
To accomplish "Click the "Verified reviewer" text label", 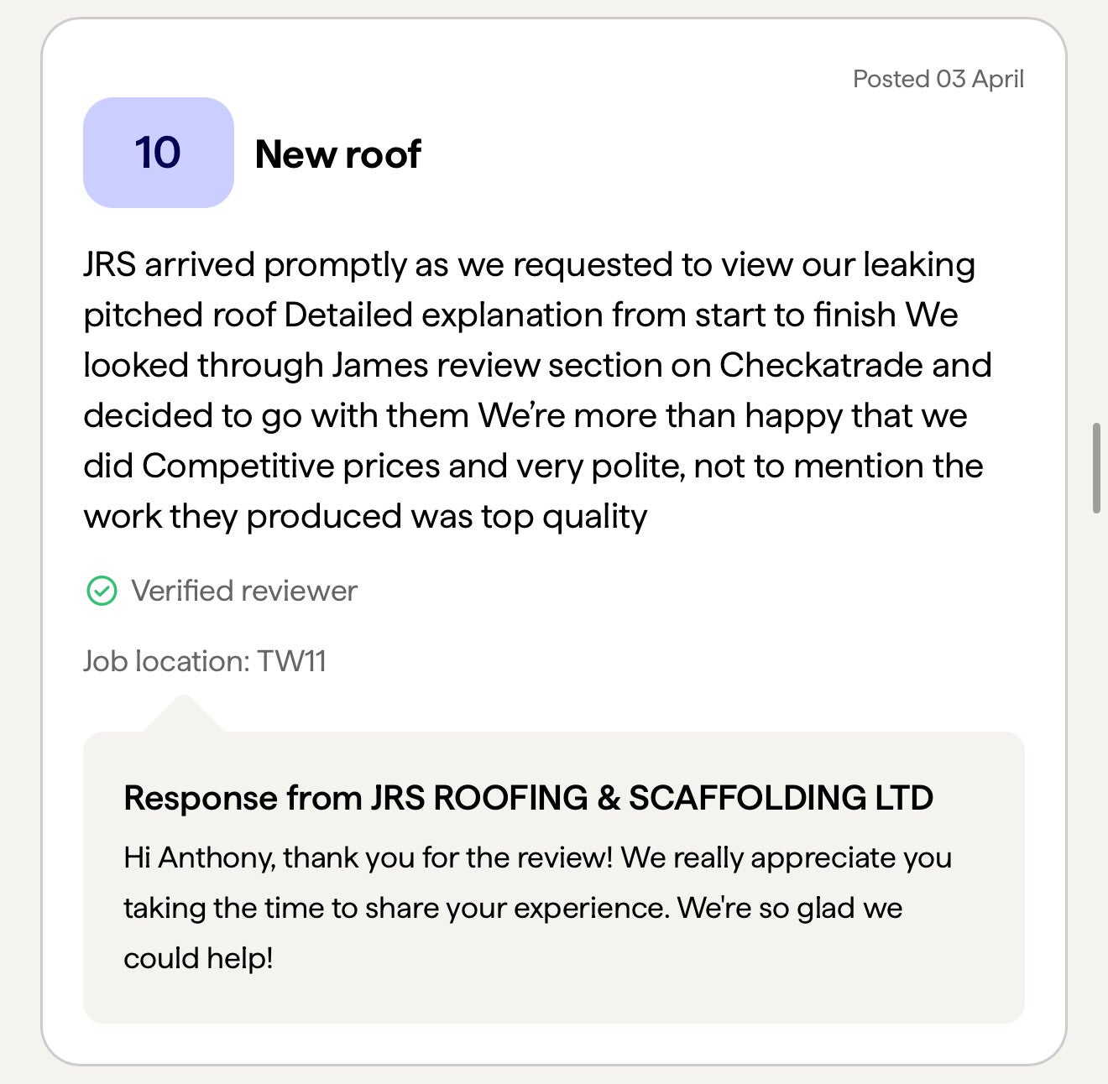I will tap(244, 591).
